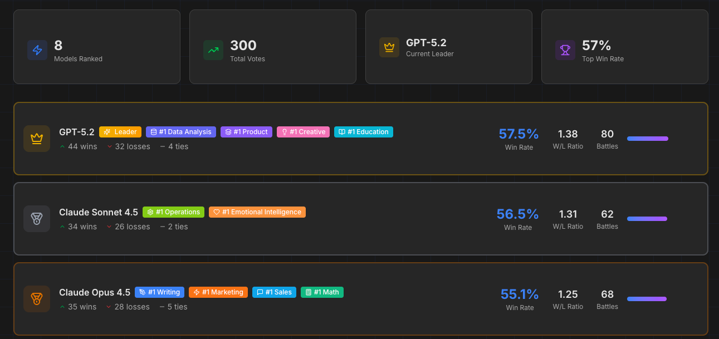Select the #1 Marketing badge
The width and height of the screenshot is (719, 339).
(x=218, y=292)
